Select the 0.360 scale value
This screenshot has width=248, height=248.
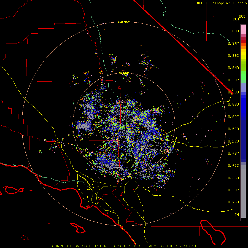(233, 178)
